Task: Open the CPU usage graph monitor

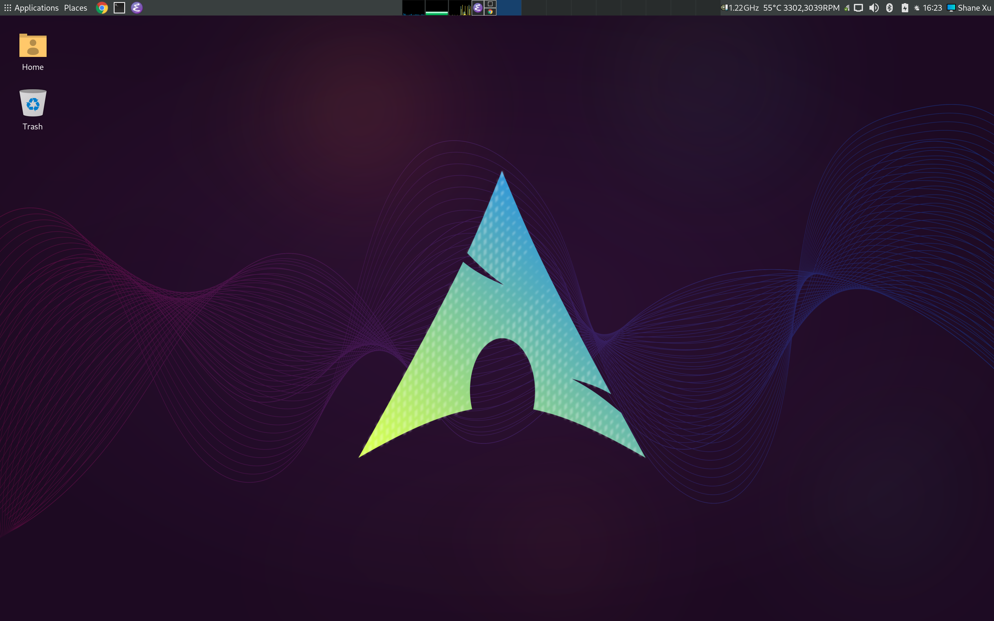Action: (x=413, y=8)
